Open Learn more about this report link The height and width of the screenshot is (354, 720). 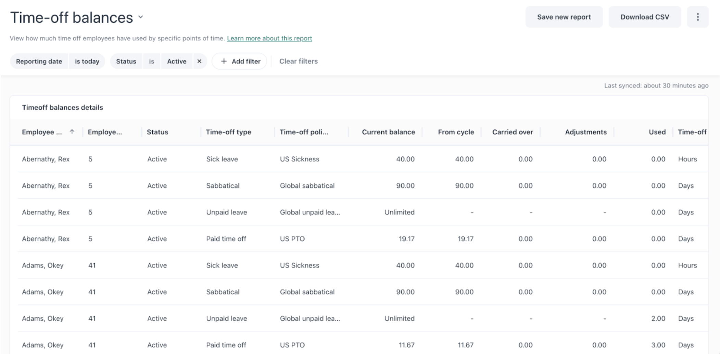269,38
